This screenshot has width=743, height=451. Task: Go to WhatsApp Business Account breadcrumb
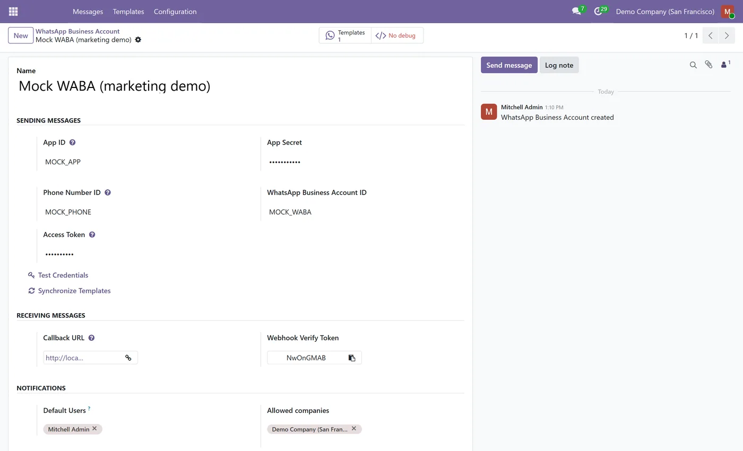pos(77,31)
